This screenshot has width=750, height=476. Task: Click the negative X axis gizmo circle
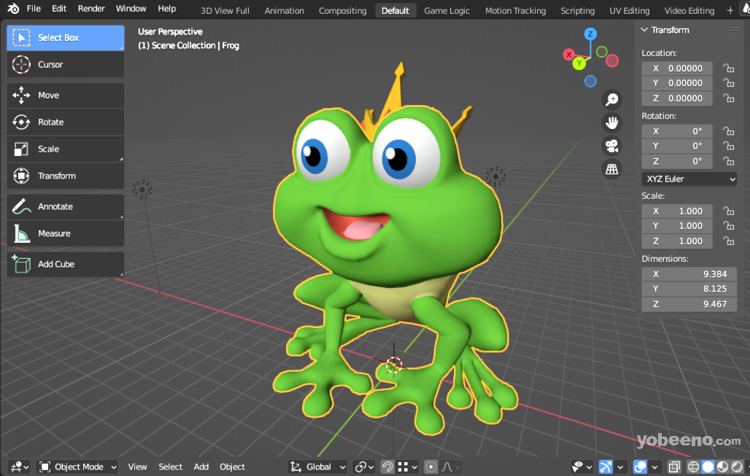612,61
